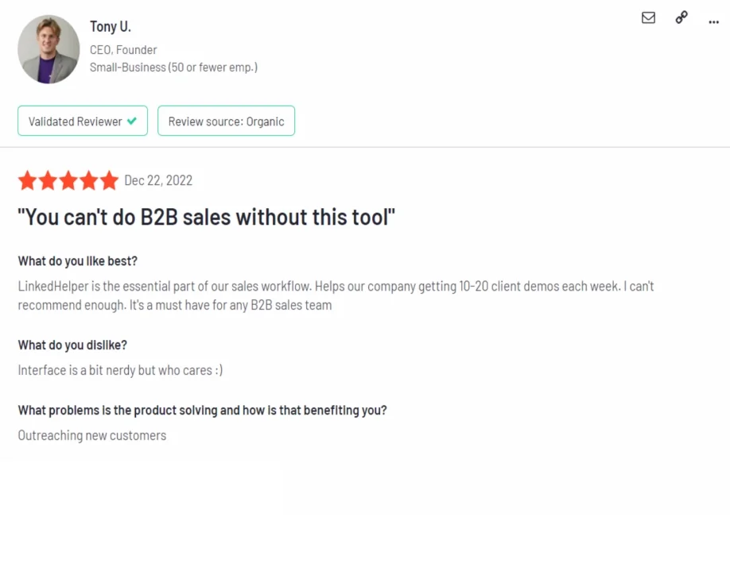Click the green checkmark in Validated Reviewer
Screen dimensions: 730x563
coord(132,121)
